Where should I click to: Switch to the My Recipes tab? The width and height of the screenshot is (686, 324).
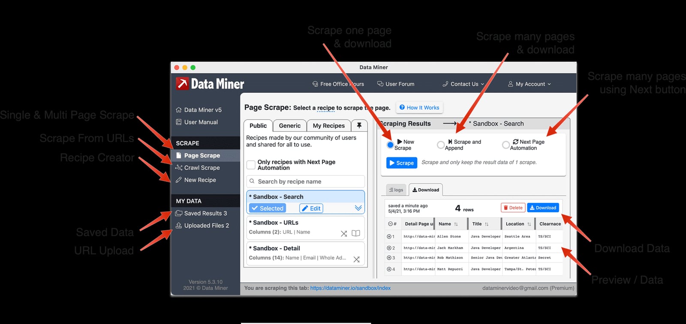(329, 125)
